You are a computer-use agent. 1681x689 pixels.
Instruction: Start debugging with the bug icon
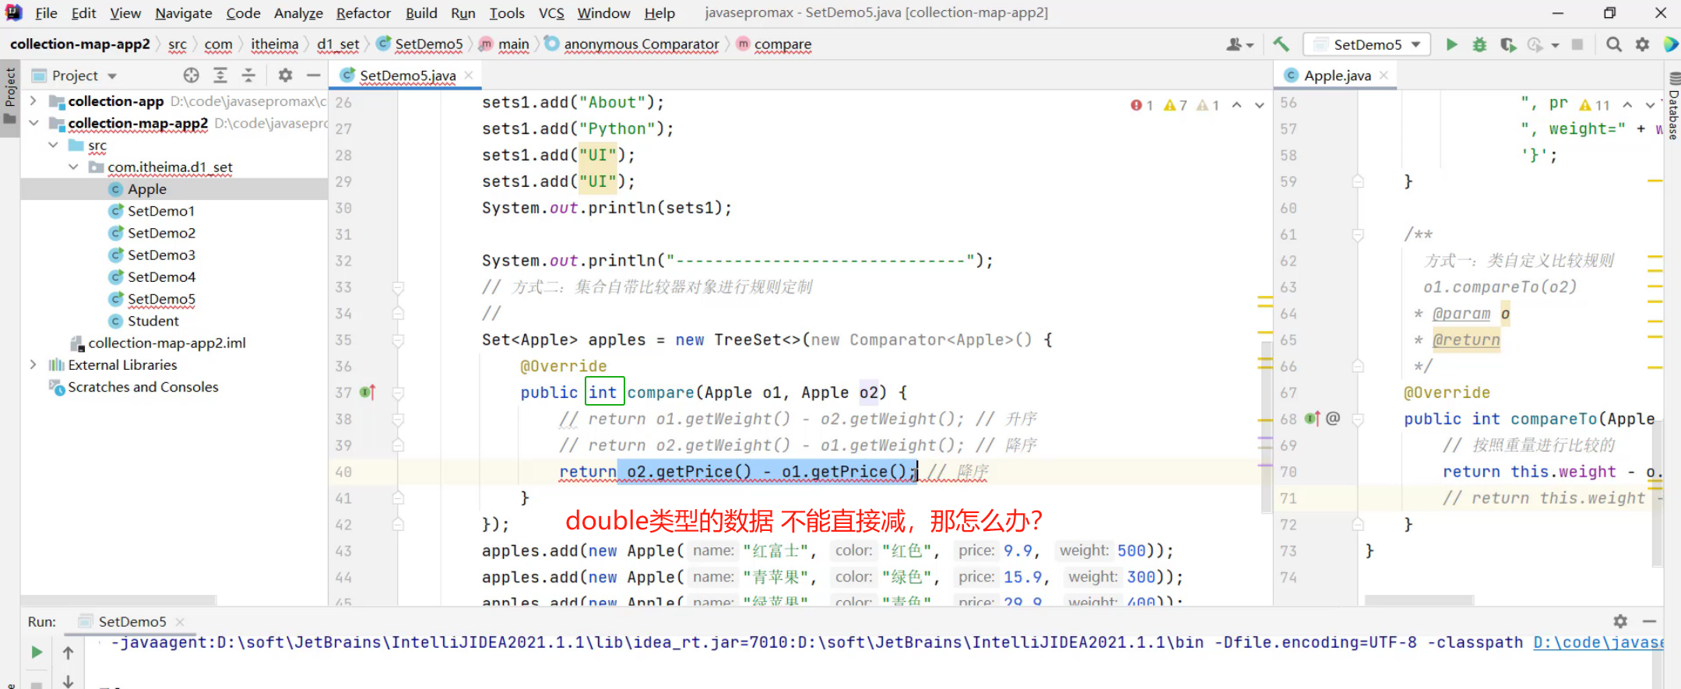1479,44
